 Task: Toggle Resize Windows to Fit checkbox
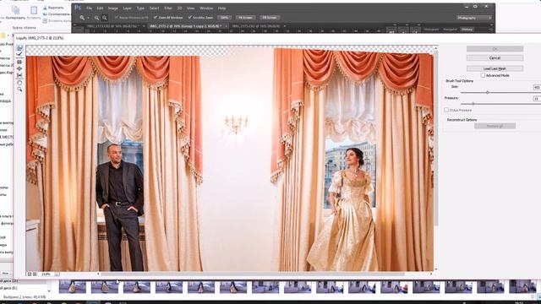click(x=117, y=17)
